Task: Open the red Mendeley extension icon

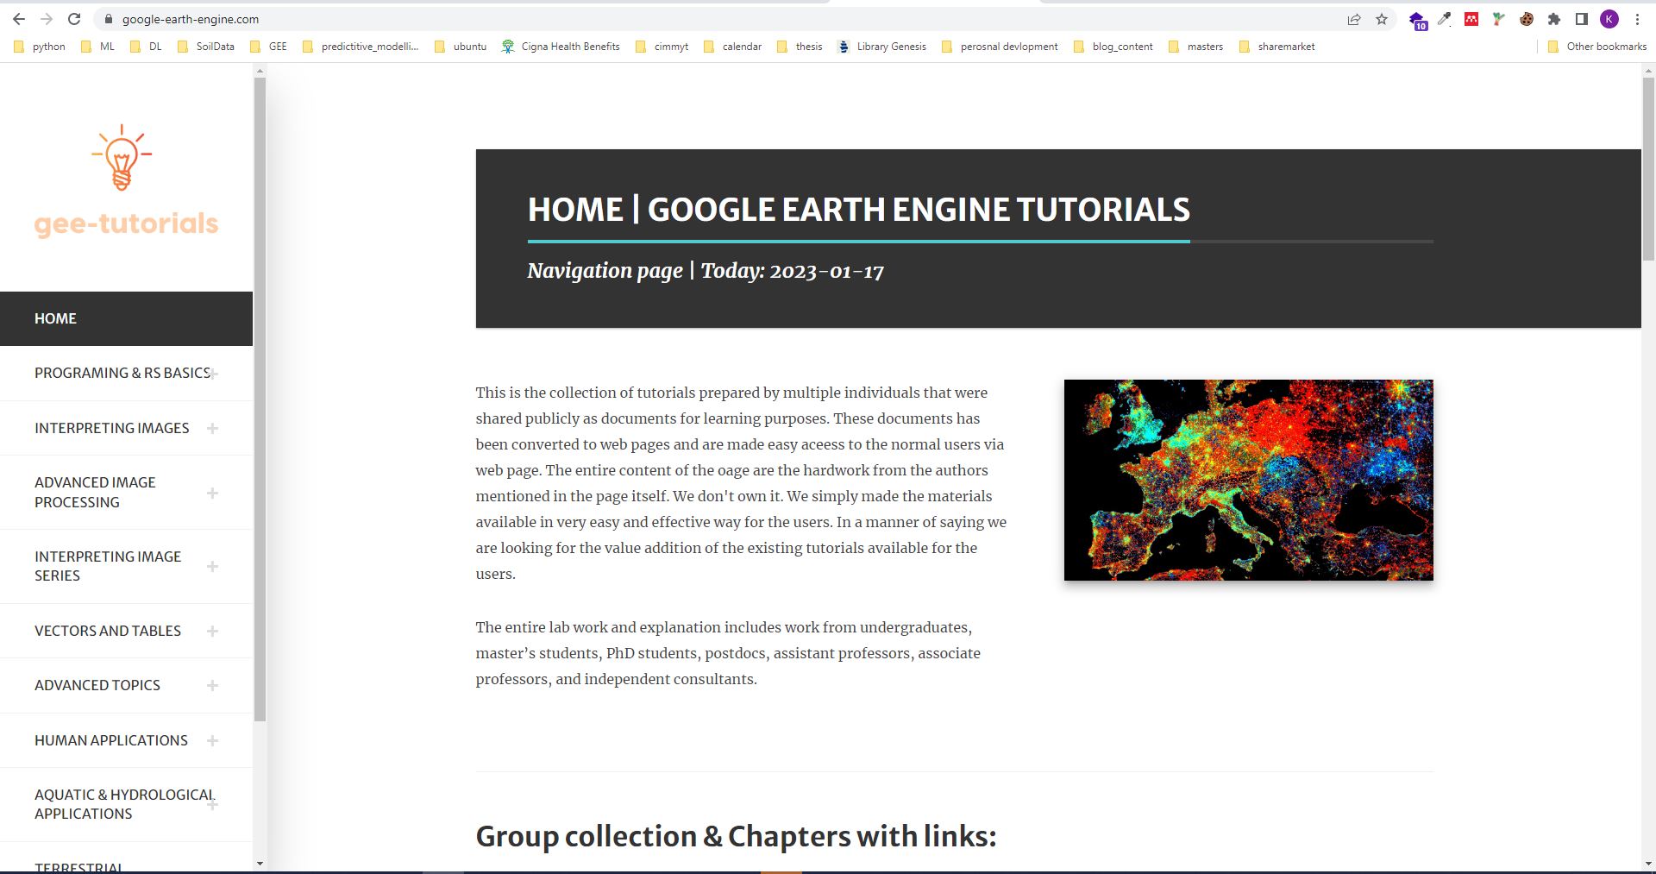Action: (x=1471, y=19)
